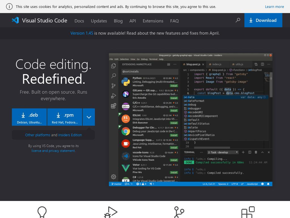Download the .deb package for Debian, Ubuntu
The image size is (290, 218).
[29, 117]
